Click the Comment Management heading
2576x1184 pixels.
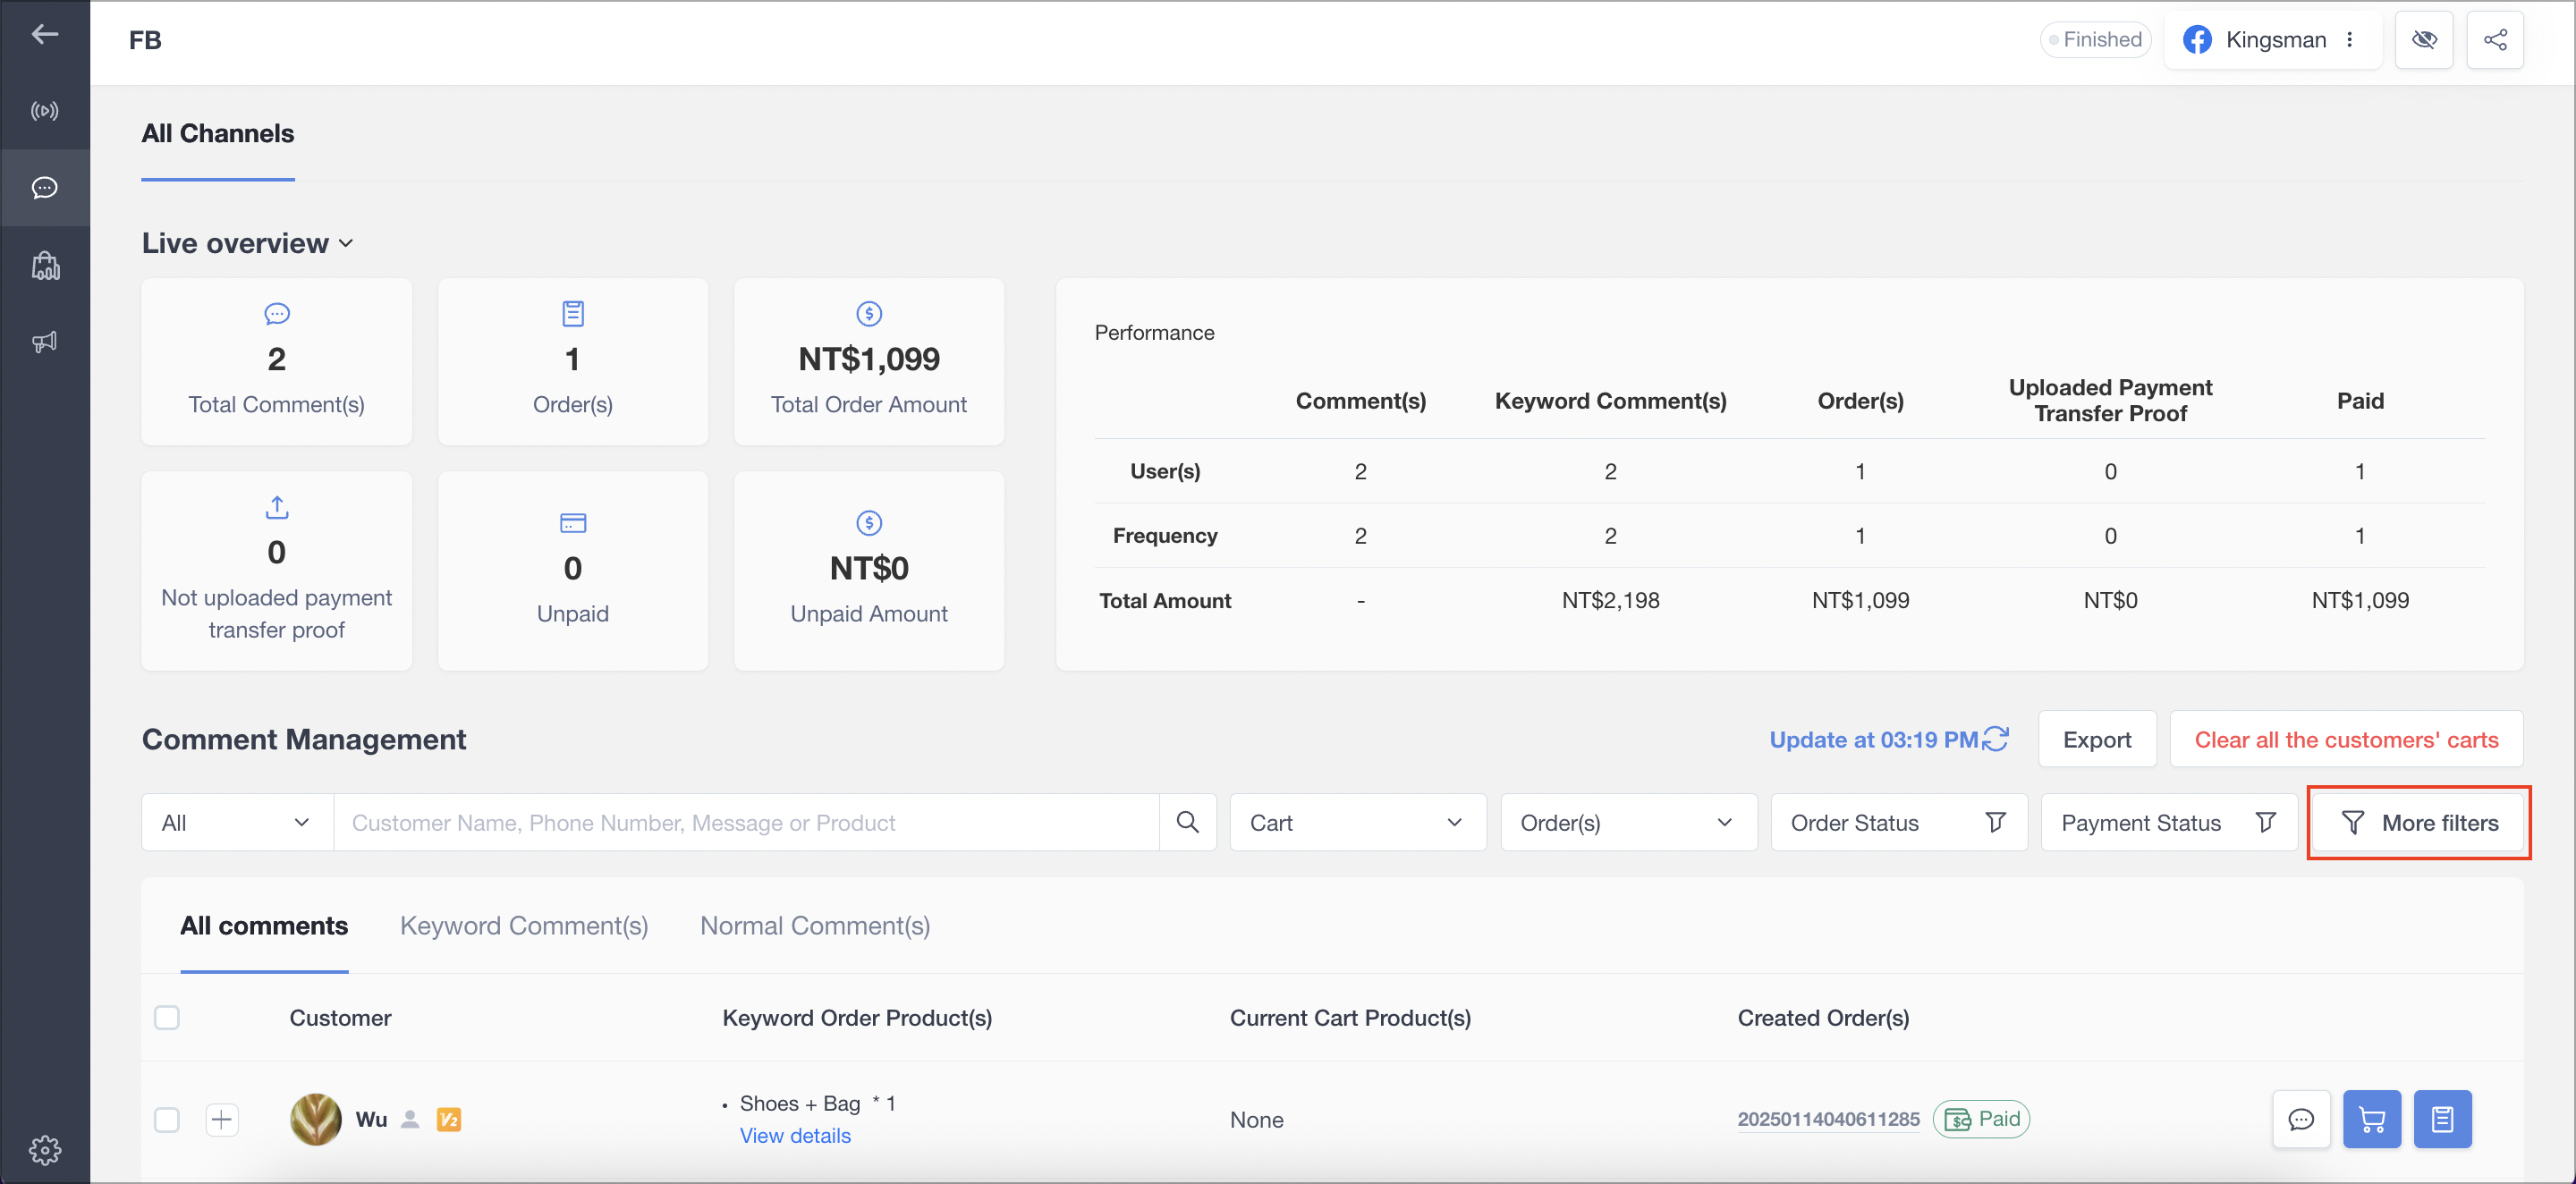coord(304,739)
